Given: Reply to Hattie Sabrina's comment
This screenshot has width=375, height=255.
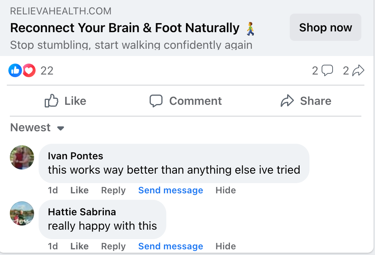Looking at the screenshot, I should [113, 246].
